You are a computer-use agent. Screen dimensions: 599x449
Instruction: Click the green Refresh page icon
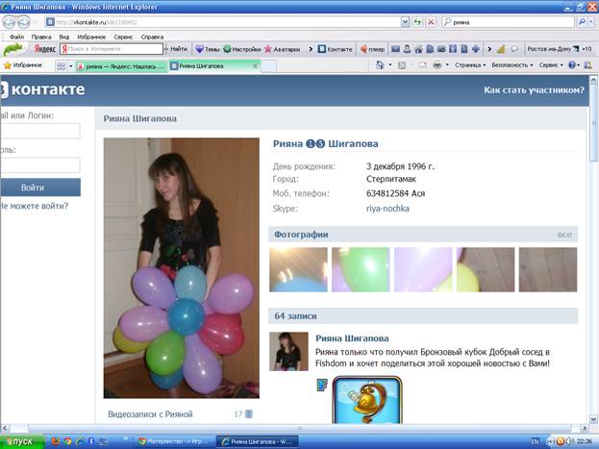pos(417,22)
